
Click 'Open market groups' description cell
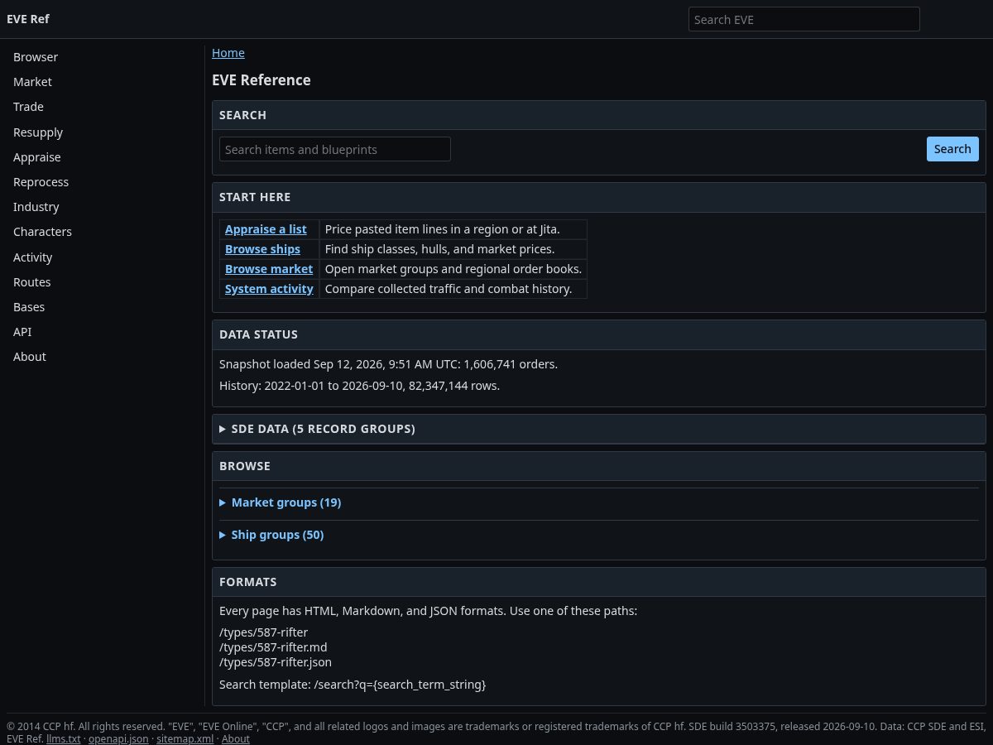[x=453, y=269]
